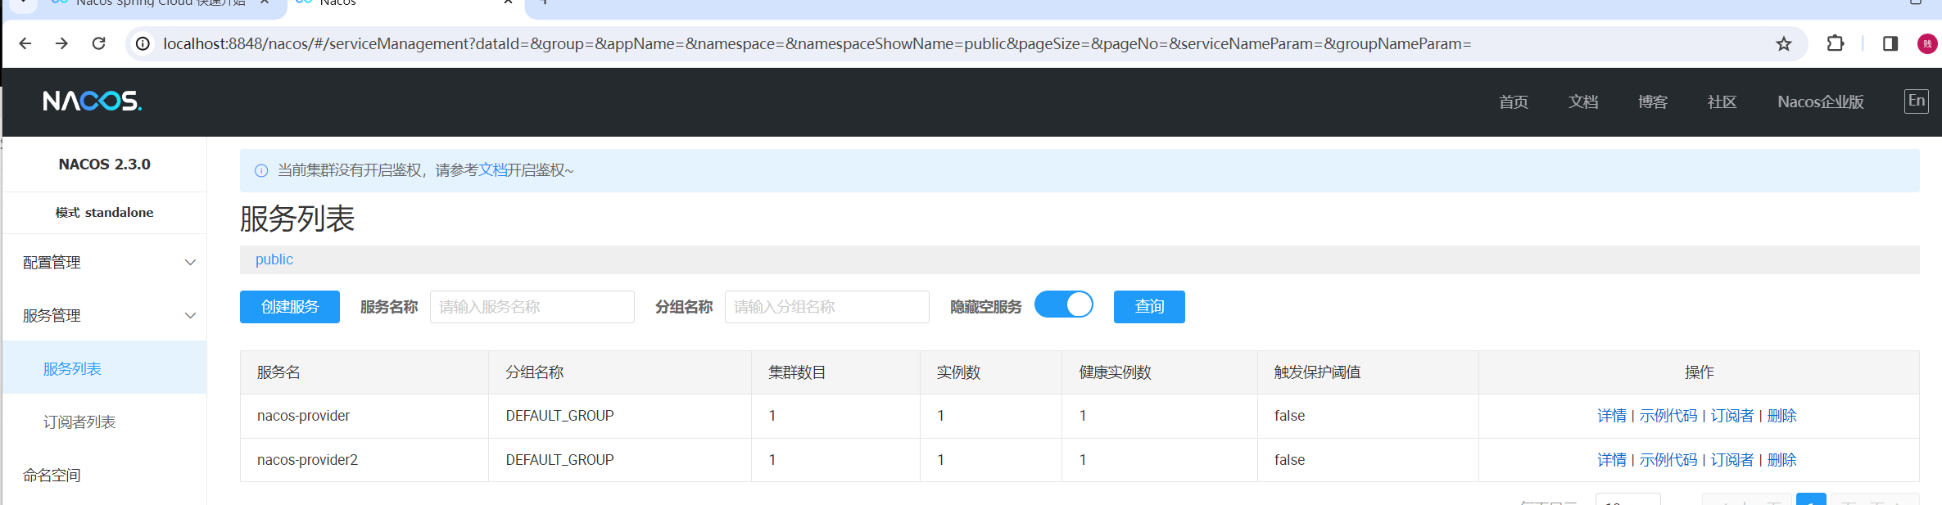Collapse the 服务管理 sidebar menu
This screenshot has width=1942, height=505.
pos(105,315)
